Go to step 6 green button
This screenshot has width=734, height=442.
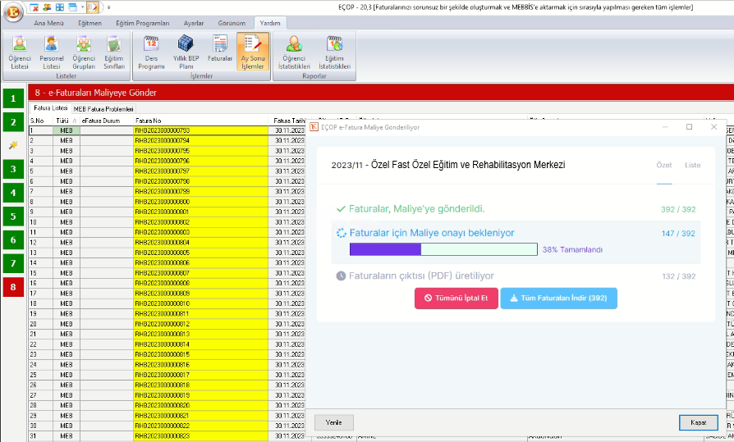(13, 240)
